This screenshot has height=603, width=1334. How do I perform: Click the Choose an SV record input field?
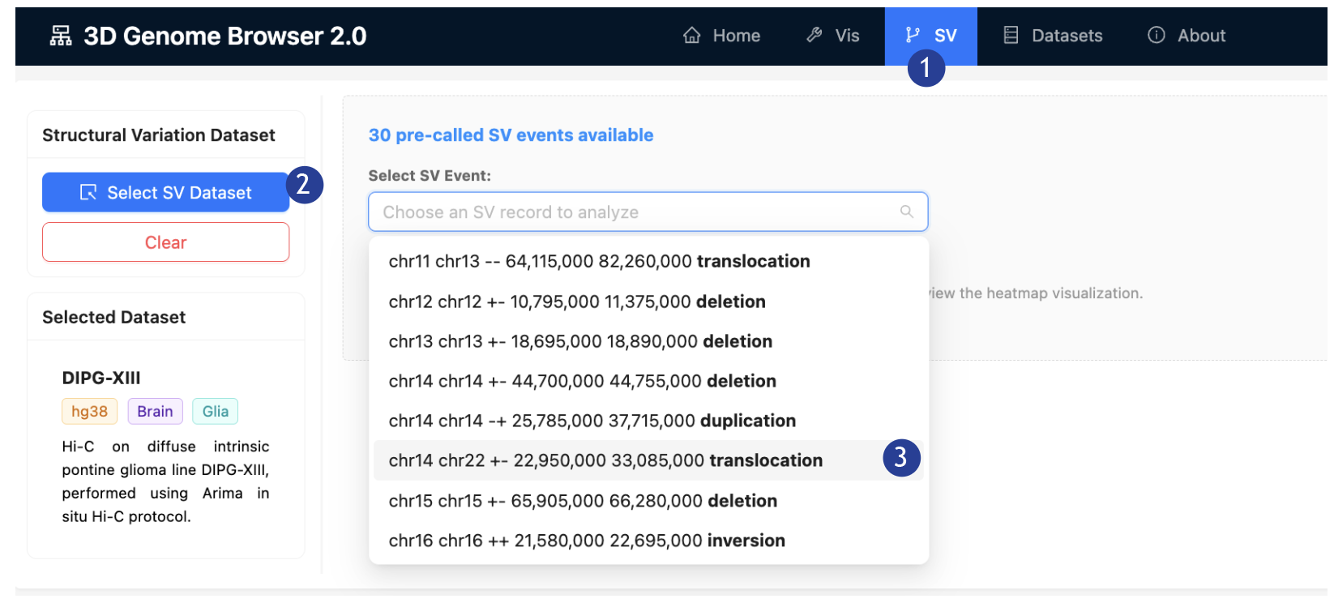[x=632, y=212]
